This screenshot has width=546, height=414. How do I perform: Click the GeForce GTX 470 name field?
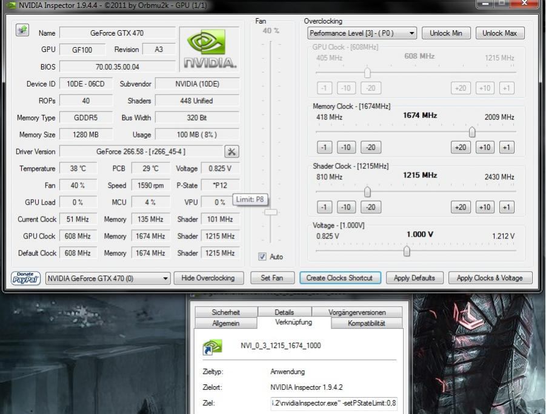pos(117,33)
